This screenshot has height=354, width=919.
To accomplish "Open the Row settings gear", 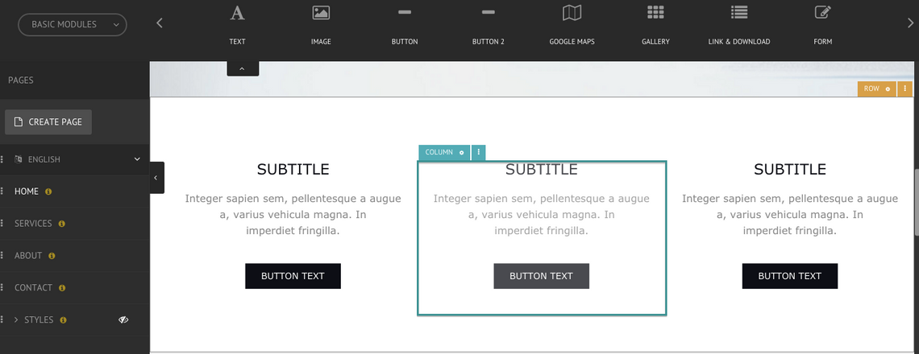I will (888, 89).
